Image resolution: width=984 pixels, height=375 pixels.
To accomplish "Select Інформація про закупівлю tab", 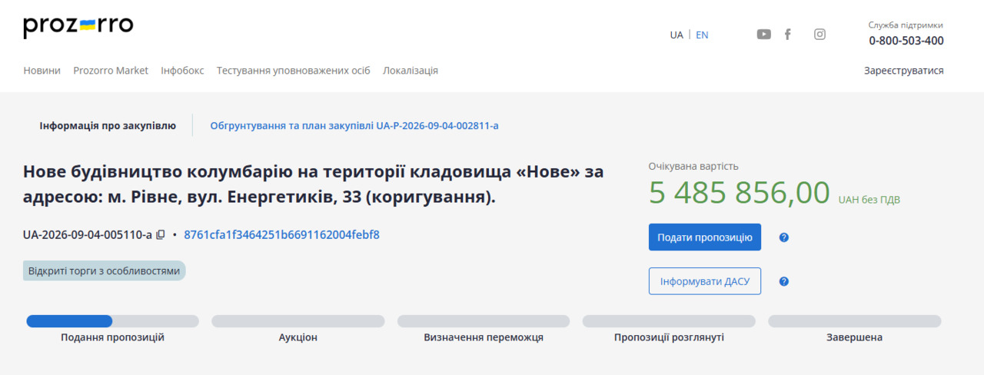I will (108, 125).
